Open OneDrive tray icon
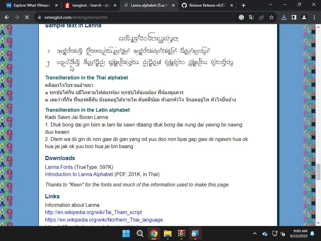This screenshot has width=321, height=241. pyautogui.click(x=265, y=233)
